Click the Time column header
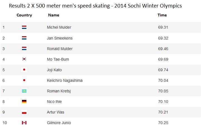Viewport: 201px width, 128px height. [162, 15]
